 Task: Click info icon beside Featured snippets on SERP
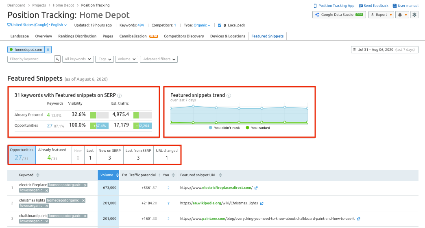pyautogui.click(x=120, y=96)
